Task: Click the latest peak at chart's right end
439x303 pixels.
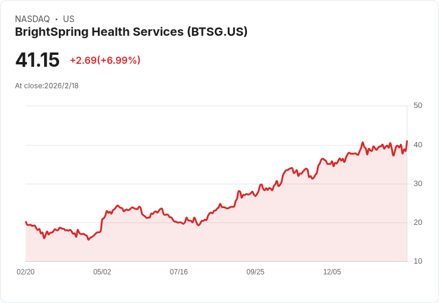Action: coord(407,141)
